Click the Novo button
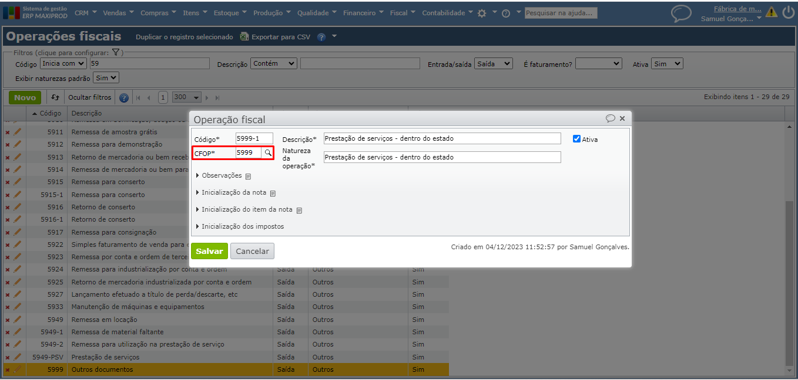Image resolution: width=798 pixels, height=380 pixels. tap(25, 97)
